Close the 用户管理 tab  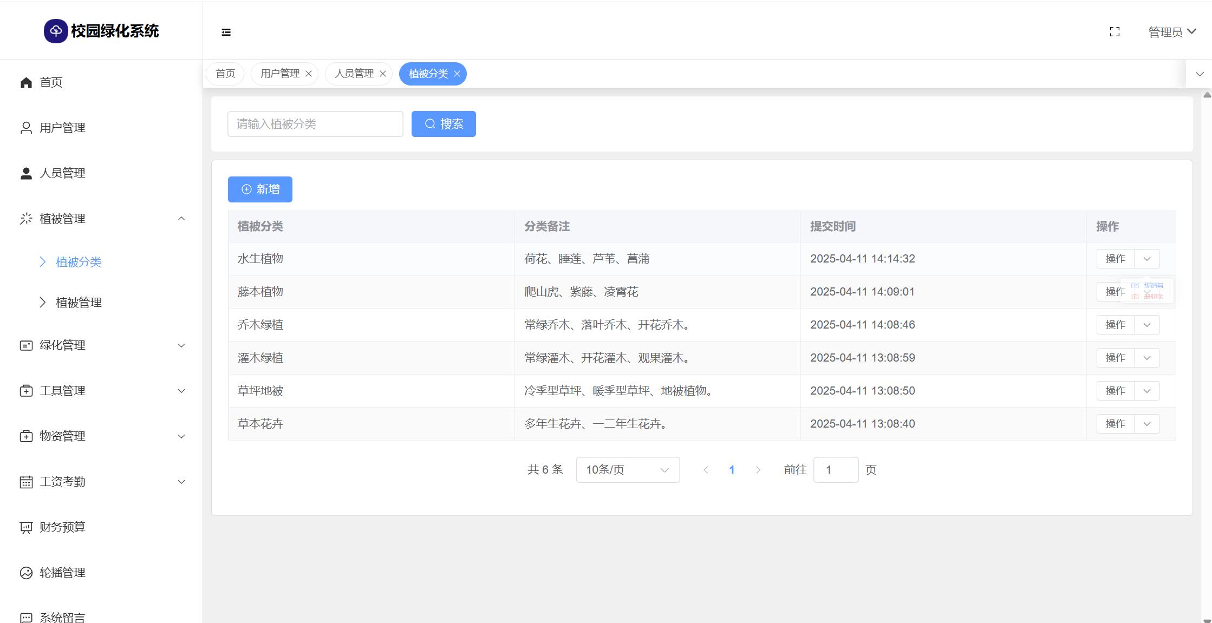pyautogui.click(x=309, y=74)
